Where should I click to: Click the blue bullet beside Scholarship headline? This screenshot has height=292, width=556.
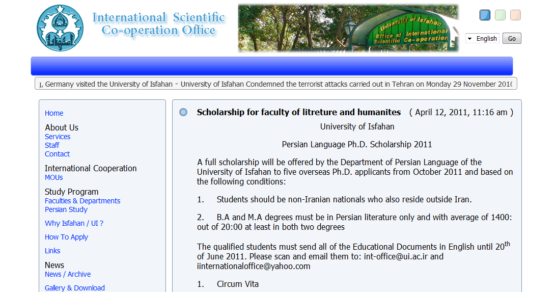(183, 112)
